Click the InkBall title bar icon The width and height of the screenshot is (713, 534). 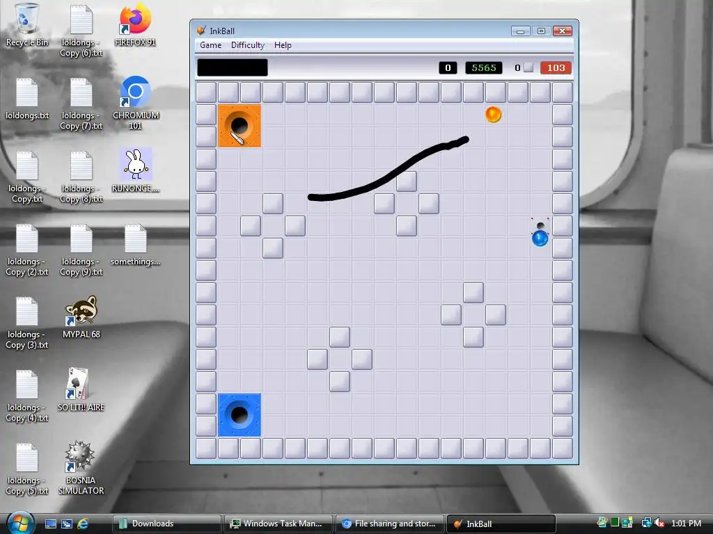point(201,31)
